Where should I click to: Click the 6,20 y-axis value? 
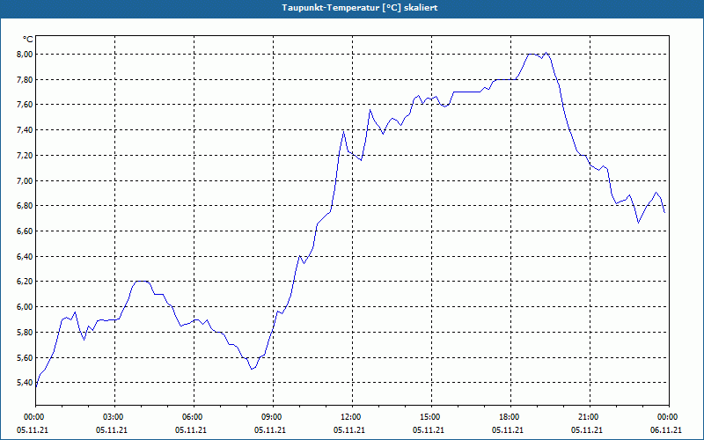pyautogui.click(x=25, y=282)
